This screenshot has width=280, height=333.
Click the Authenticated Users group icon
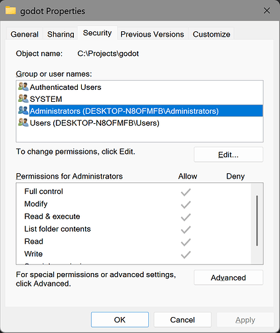[x=23, y=87]
